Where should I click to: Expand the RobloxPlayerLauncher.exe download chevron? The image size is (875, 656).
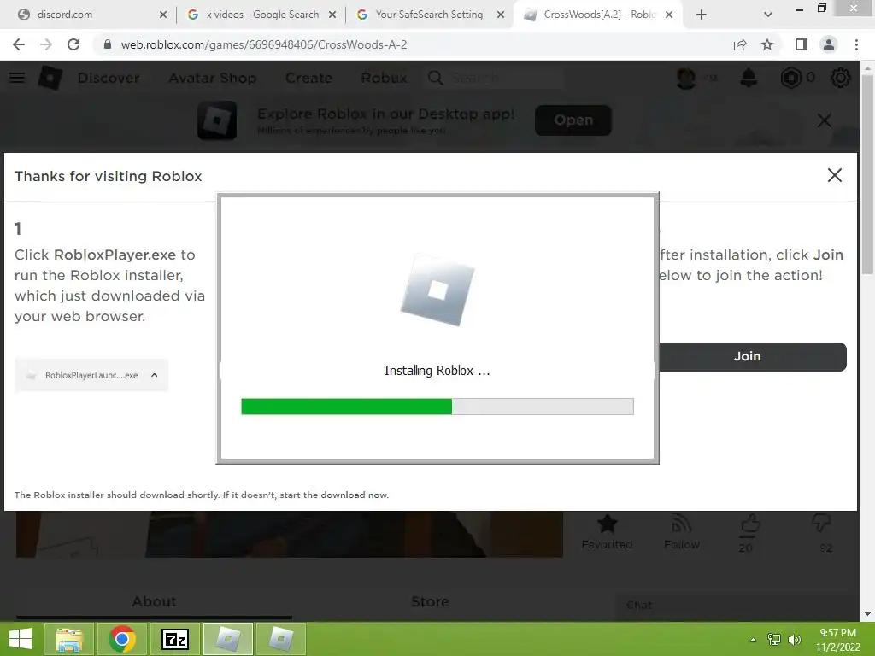tap(155, 376)
